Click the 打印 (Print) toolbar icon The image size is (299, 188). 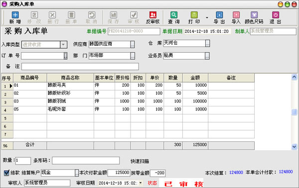tap(194, 15)
